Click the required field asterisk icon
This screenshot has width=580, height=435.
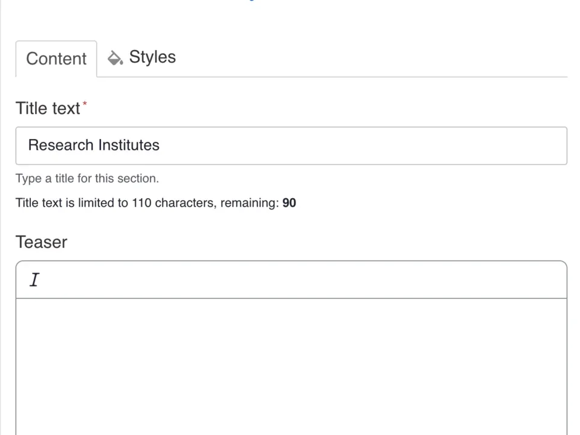84,104
